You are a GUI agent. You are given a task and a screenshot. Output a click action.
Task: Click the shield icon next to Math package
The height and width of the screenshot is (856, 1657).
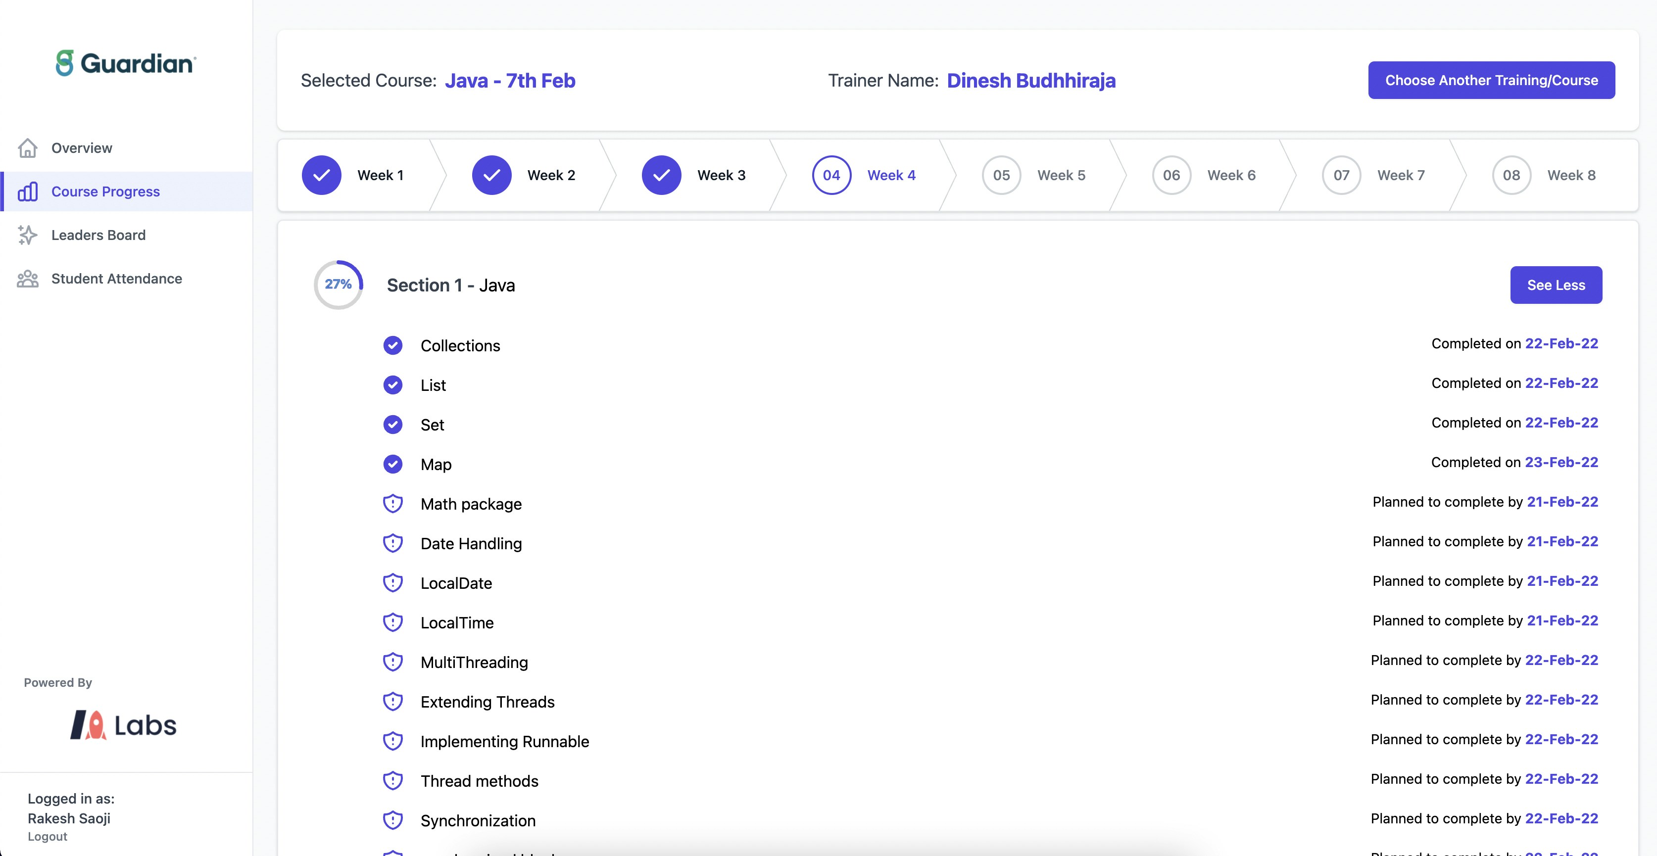(x=393, y=504)
